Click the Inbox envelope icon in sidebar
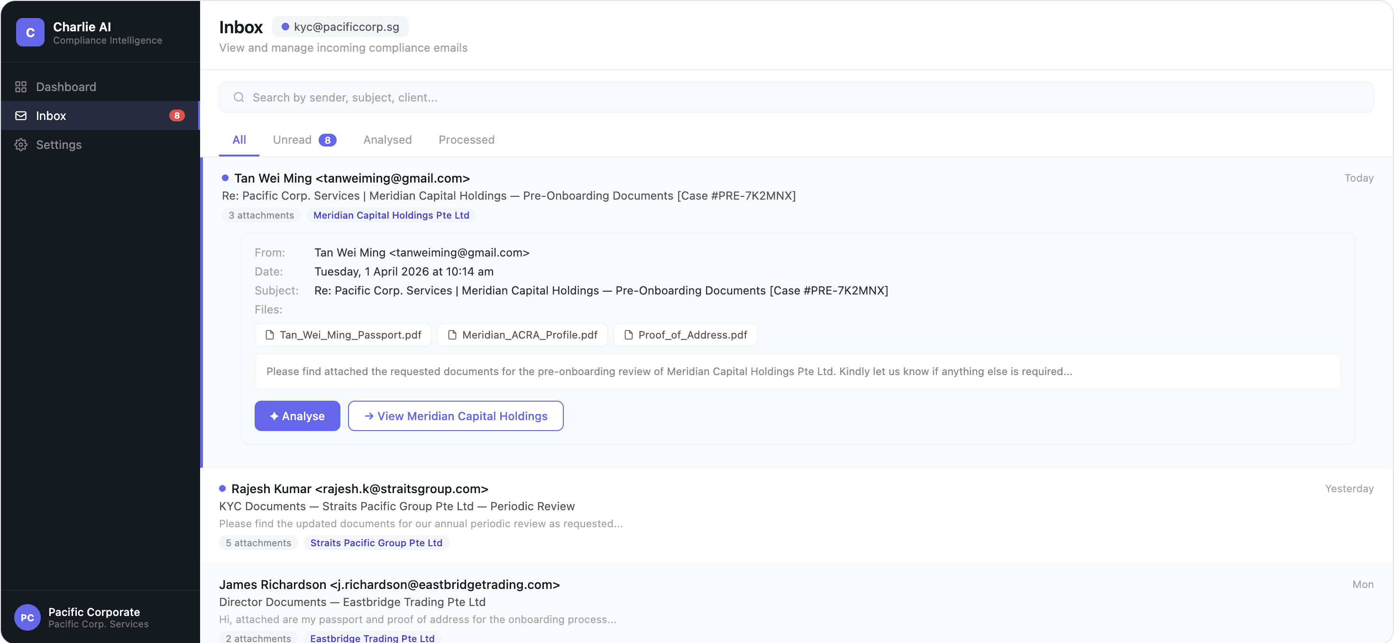Image resolution: width=1394 pixels, height=643 pixels. (20, 116)
